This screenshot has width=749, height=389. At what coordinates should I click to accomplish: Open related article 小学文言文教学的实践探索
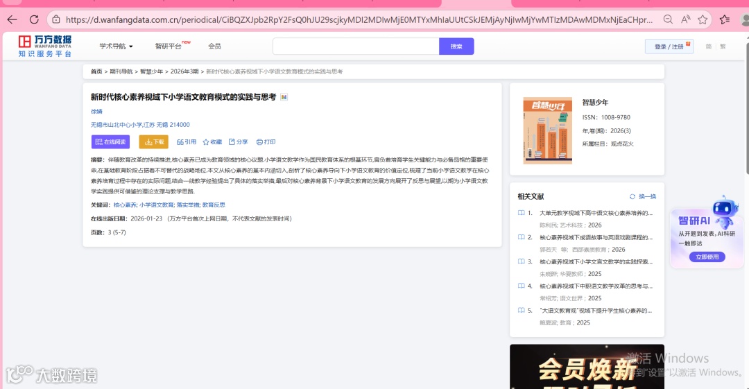(596, 261)
